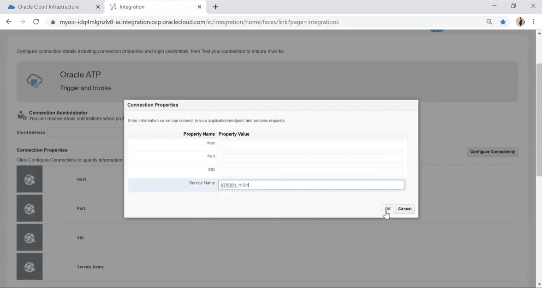Image resolution: width=542 pixels, height=288 pixels.
Task: Click the Email Address input field
Action: (85, 132)
